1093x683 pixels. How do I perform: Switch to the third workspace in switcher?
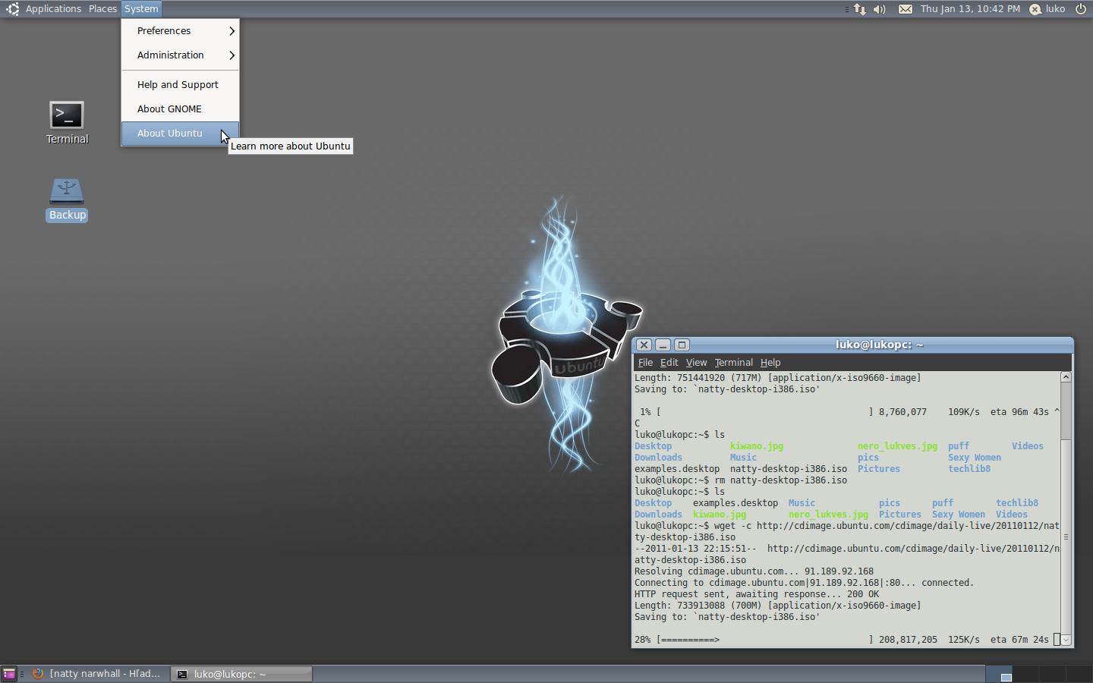[1053, 674]
